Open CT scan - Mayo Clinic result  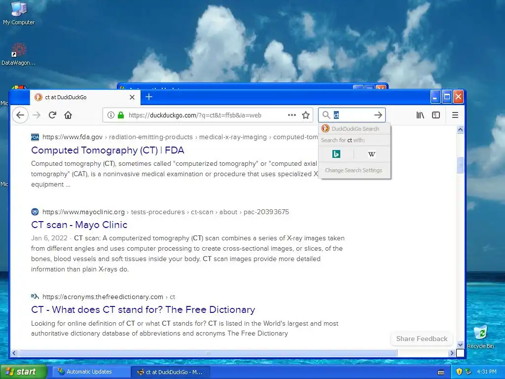[79, 225]
